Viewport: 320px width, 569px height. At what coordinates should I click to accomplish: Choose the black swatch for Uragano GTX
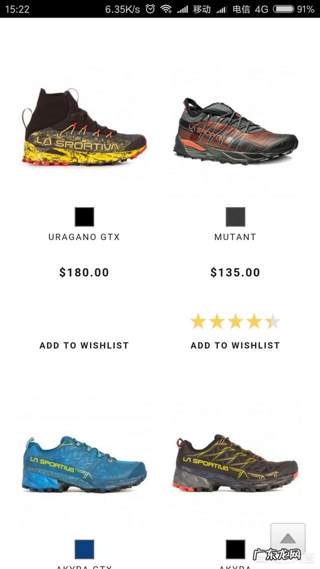pos(84,217)
